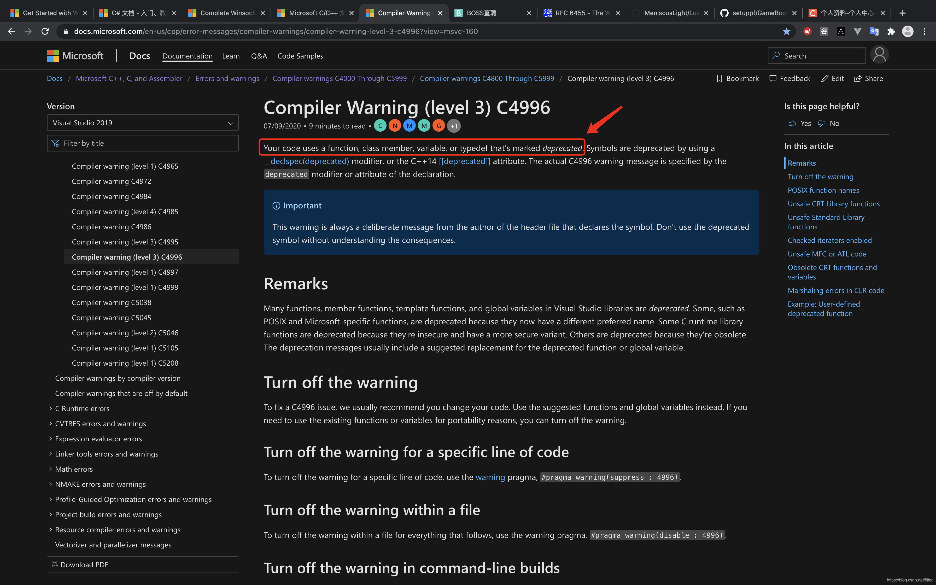Expand CVTRES errors and warnings

pyautogui.click(x=50, y=424)
